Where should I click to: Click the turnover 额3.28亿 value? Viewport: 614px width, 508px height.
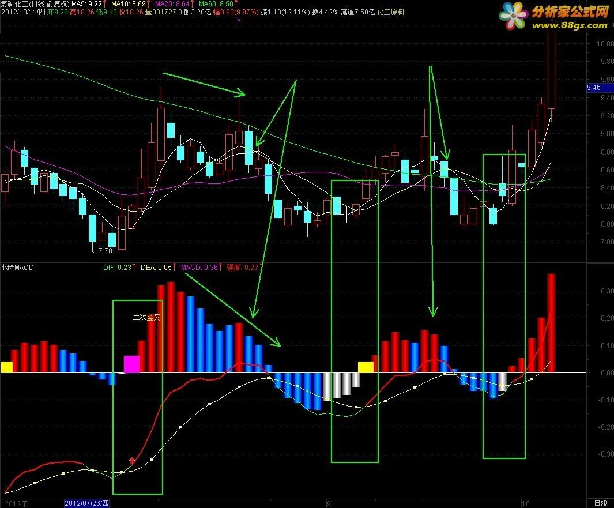(x=197, y=12)
